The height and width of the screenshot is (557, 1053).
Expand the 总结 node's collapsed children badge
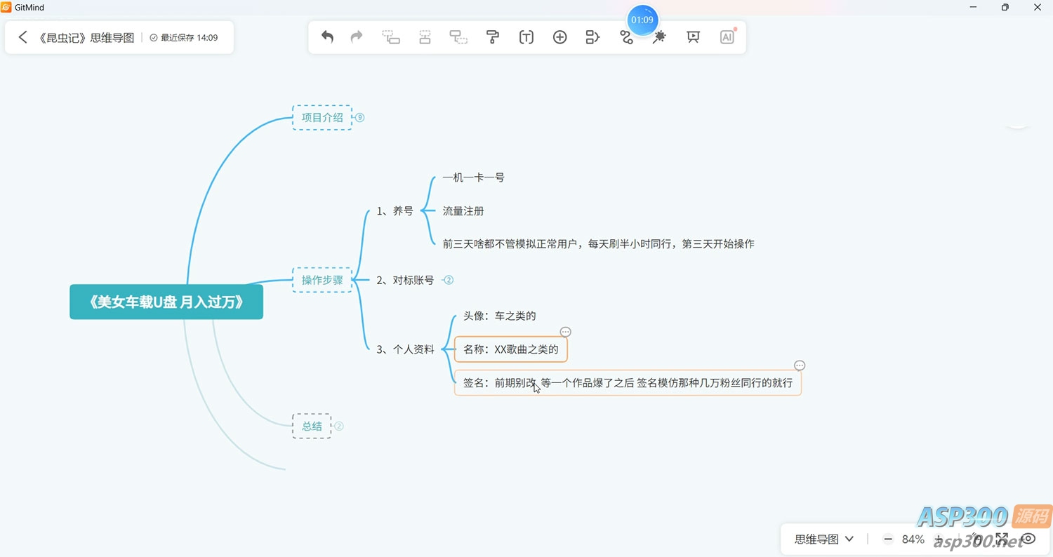(x=339, y=426)
